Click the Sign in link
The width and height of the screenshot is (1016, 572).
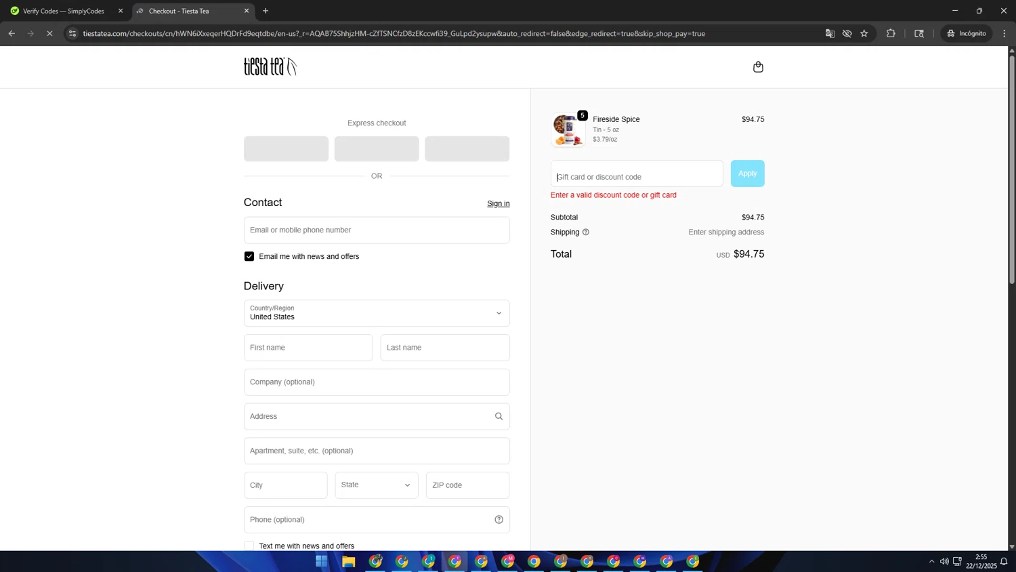click(x=499, y=203)
